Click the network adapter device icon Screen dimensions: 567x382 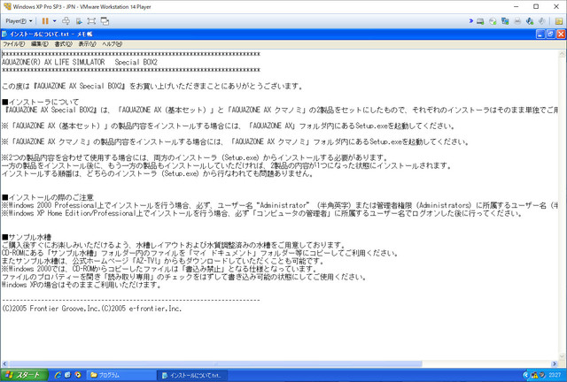pos(505,21)
